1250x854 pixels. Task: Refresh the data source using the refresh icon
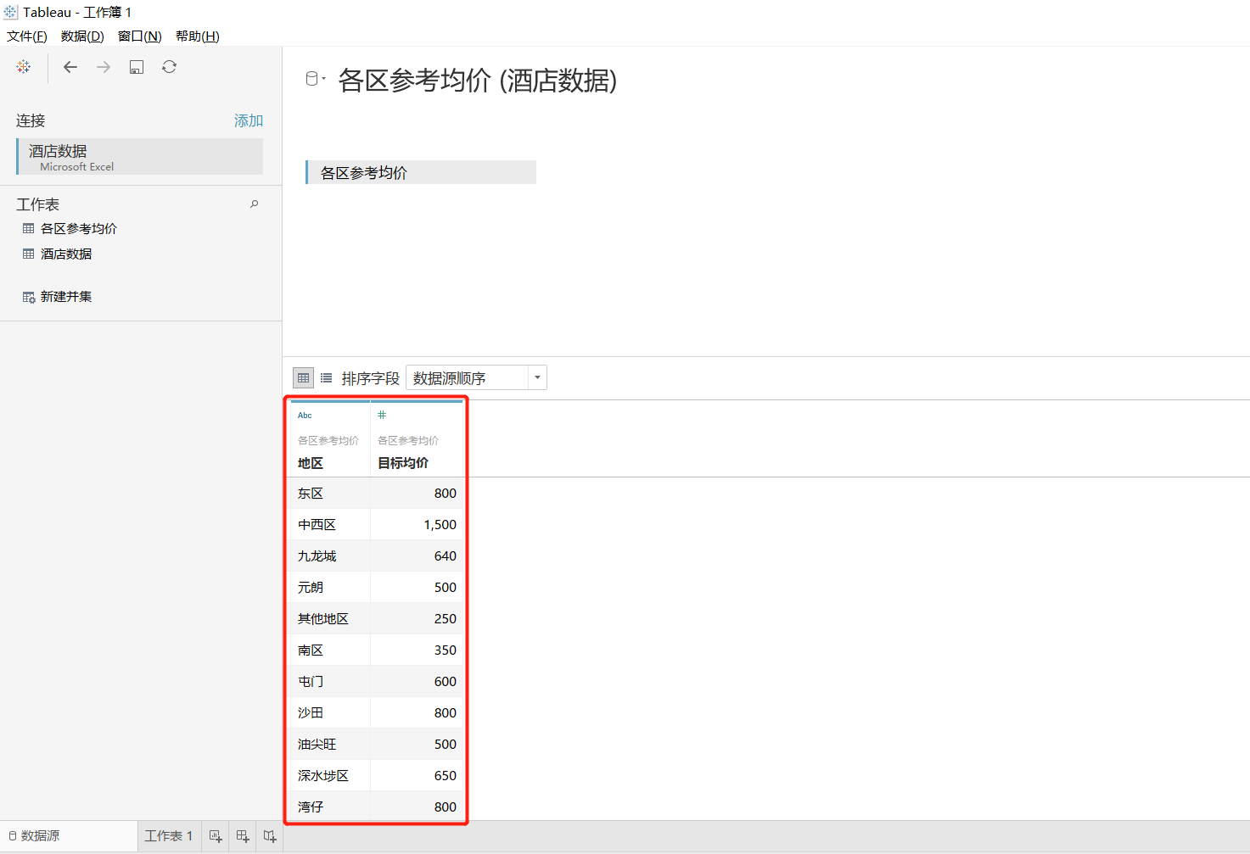pyautogui.click(x=169, y=67)
